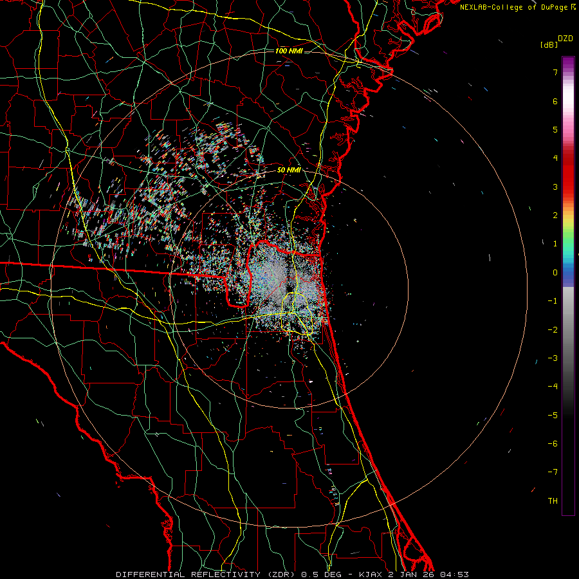The height and width of the screenshot is (579, 579).
Task: Select the 1 value on the dB scale
Action: pyautogui.click(x=555, y=244)
